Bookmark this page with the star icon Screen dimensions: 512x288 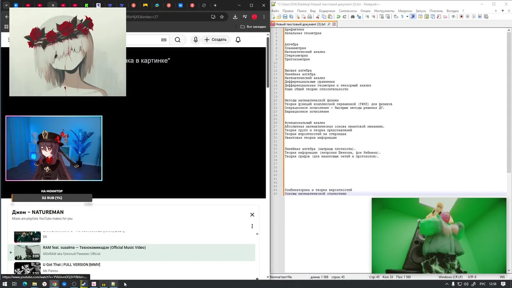(222, 17)
